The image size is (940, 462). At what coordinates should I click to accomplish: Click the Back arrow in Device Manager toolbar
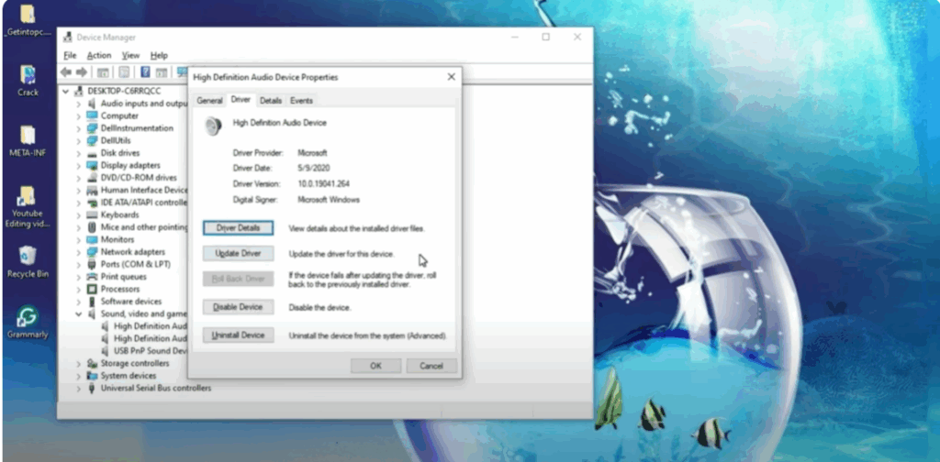(66, 72)
